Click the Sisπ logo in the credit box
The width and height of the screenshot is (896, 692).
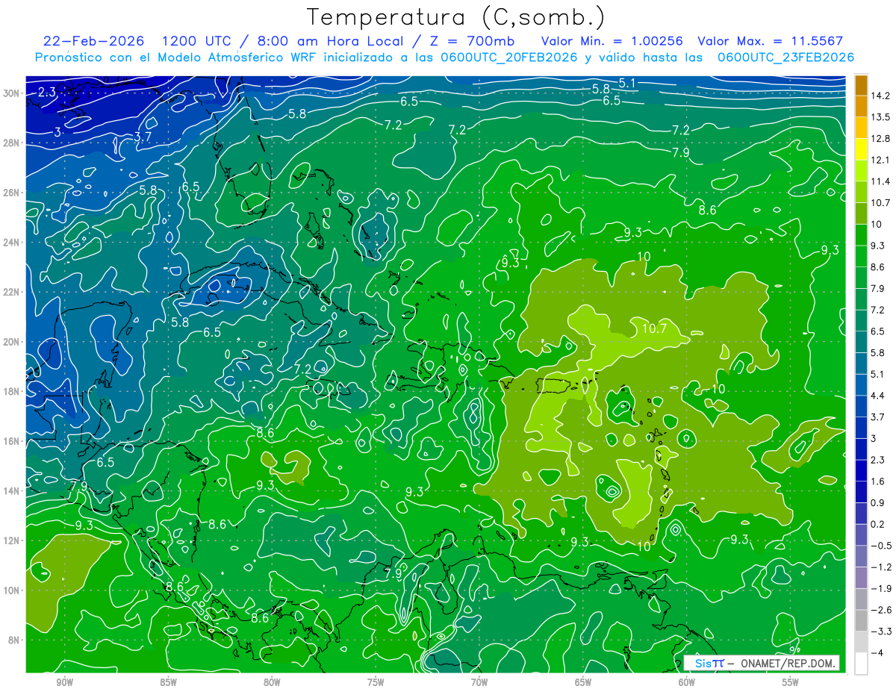tap(709, 663)
